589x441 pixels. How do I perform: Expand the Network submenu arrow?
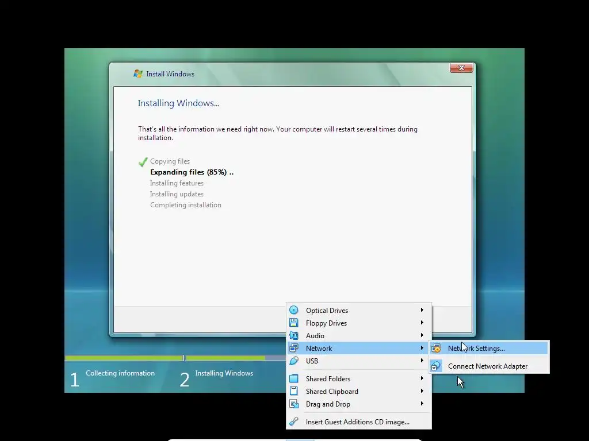422,348
